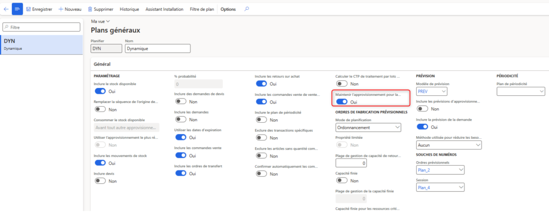
Task: Collapse the Général section header
Action: [x=102, y=64]
